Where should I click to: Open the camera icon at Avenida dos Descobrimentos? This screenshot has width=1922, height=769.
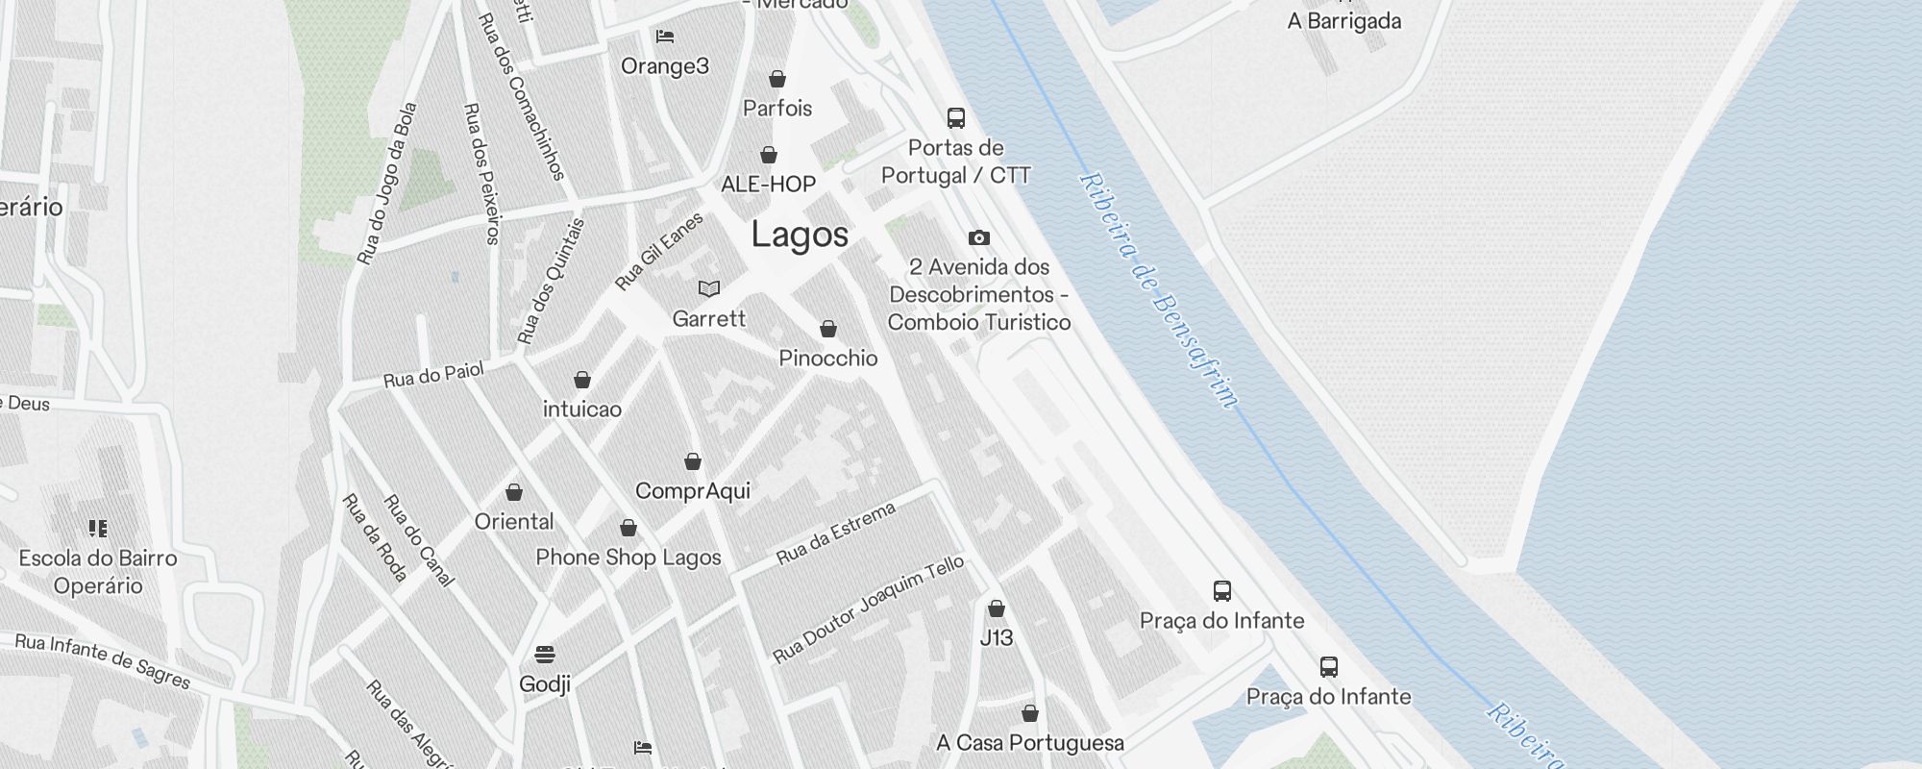978,237
